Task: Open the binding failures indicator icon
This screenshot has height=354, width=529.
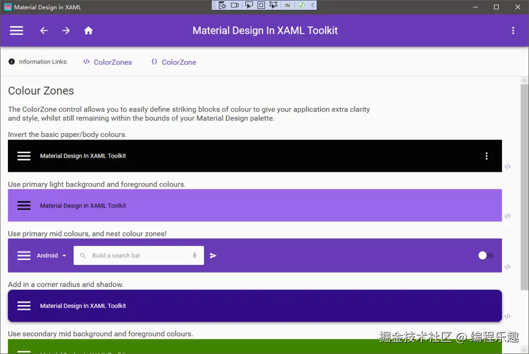Action: tap(288, 5)
